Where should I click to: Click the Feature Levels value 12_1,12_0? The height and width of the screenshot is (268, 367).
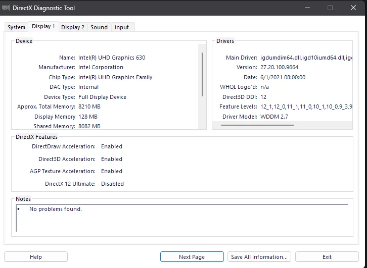coord(306,106)
